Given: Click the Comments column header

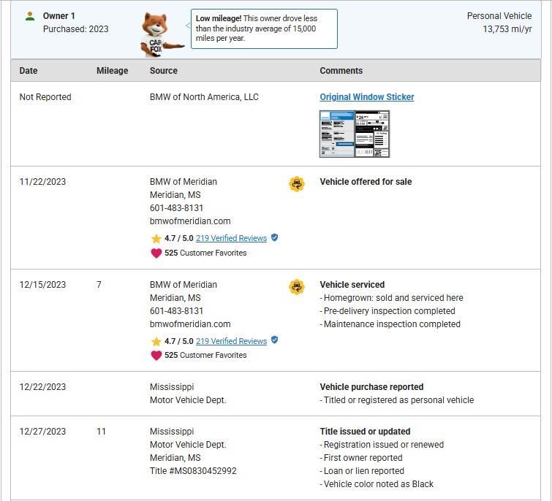Looking at the screenshot, I should coord(341,71).
